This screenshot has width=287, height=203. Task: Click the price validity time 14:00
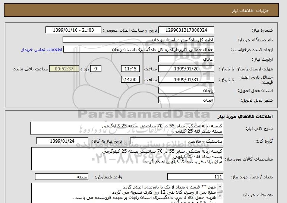tap(130, 80)
